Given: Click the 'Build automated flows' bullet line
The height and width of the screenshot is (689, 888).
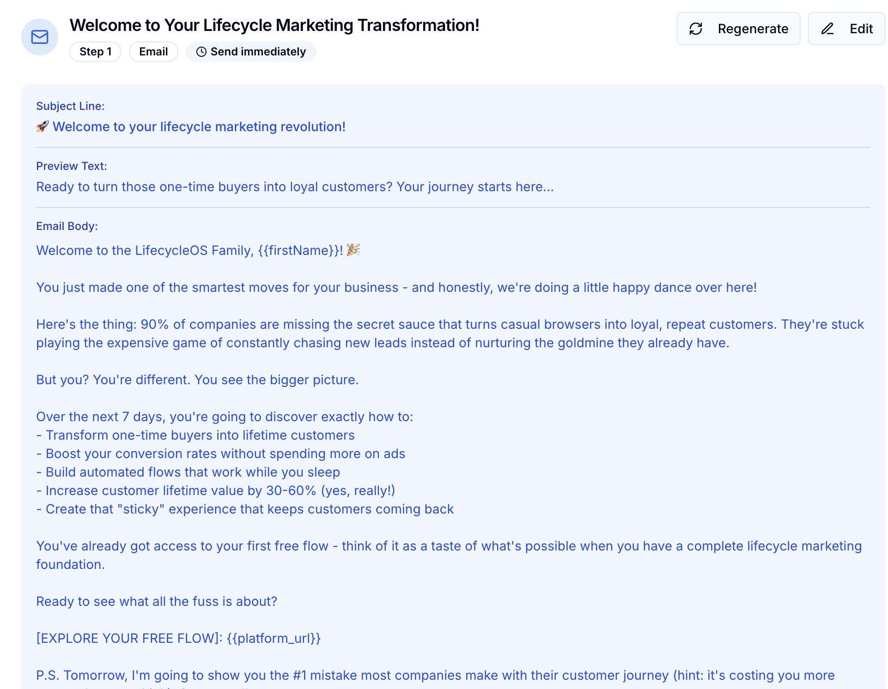Looking at the screenshot, I should pos(188,472).
